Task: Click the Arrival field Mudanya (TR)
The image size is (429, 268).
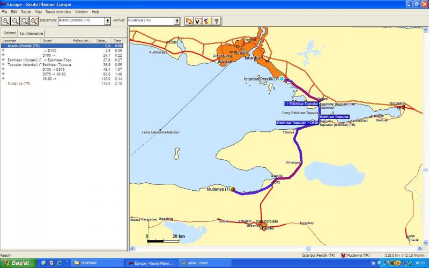Action: pyautogui.click(x=151, y=21)
